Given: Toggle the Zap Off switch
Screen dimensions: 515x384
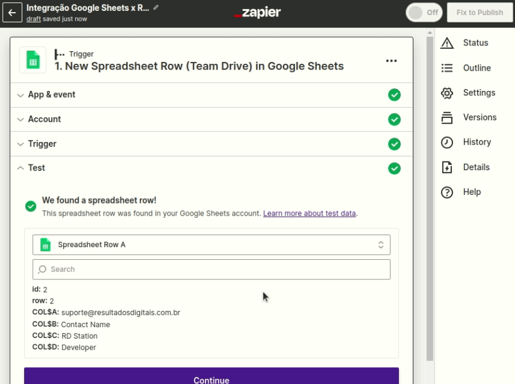Looking at the screenshot, I should [424, 12].
